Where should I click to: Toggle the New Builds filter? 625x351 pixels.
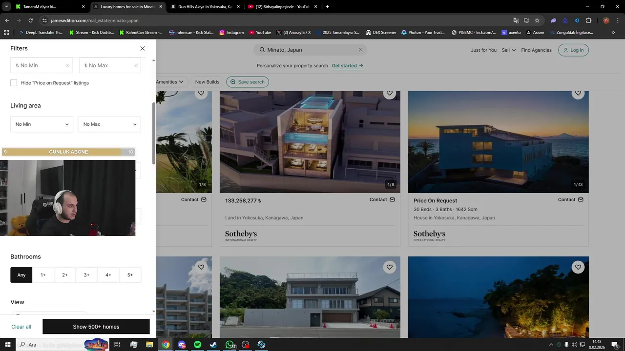207,82
